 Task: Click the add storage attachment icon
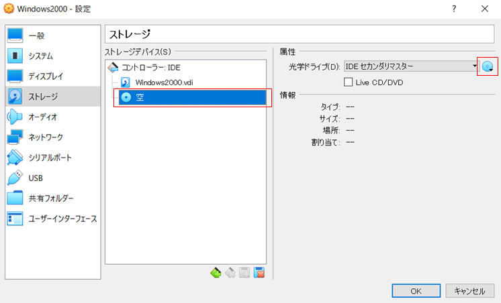tap(244, 273)
